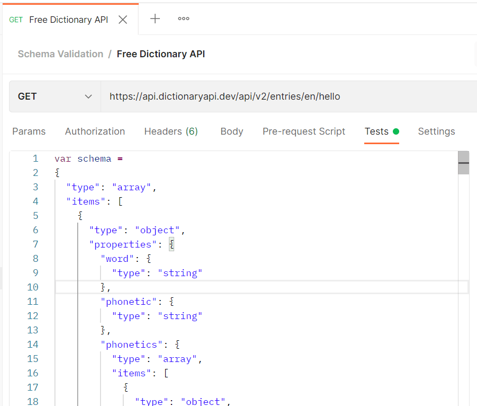Open a new request tab with plus icon
Viewport: 477px width, 406px height.
click(x=155, y=19)
